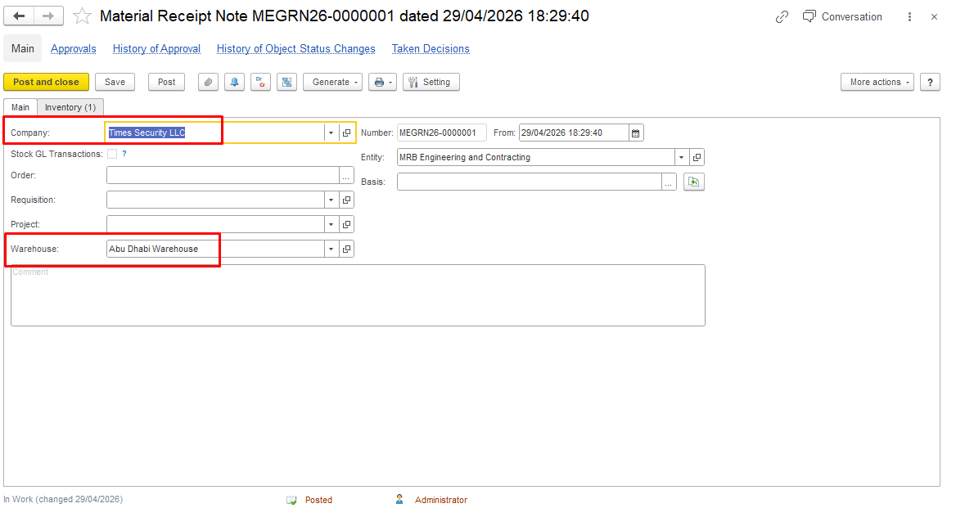The height and width of the screenshot is (517, 956).
Task: Open History of Object Status Changes link
Action: coord(295,49)
